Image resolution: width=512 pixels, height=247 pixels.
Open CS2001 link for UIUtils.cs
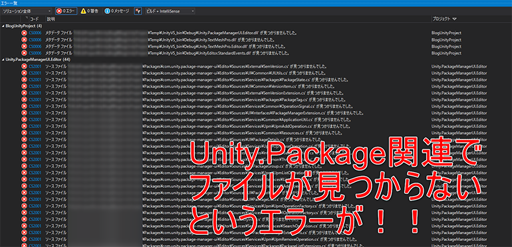35,73
